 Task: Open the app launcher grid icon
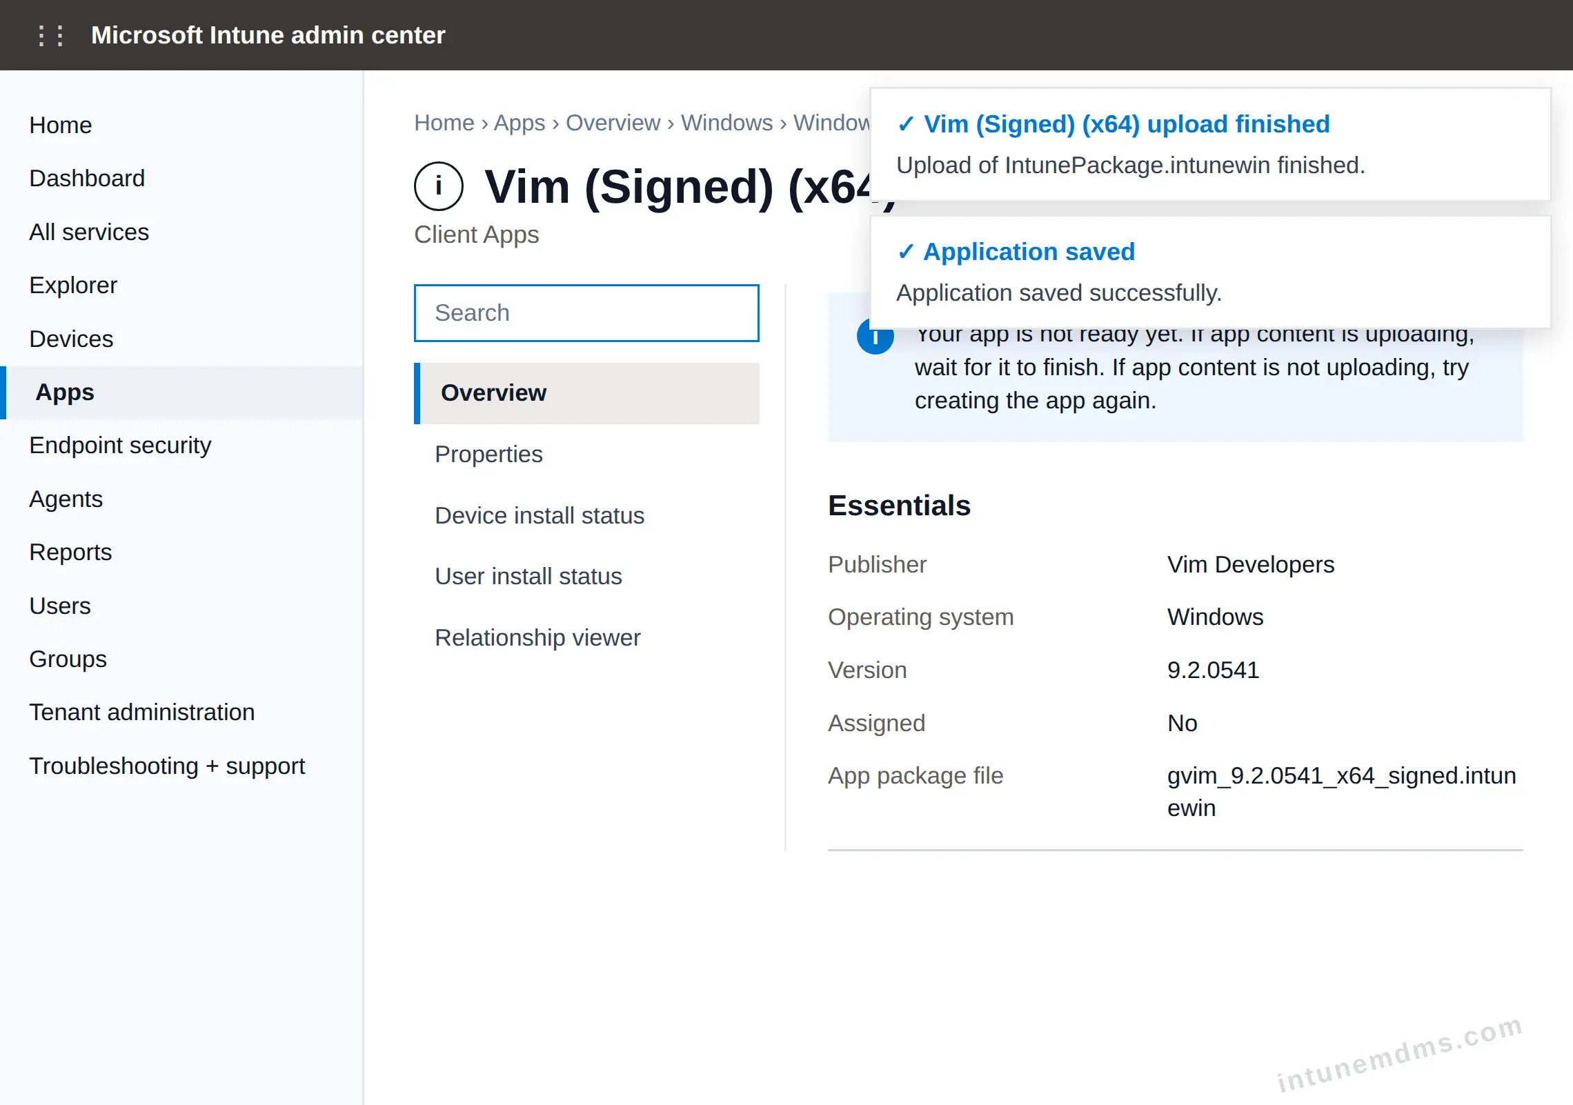[51, 35]
